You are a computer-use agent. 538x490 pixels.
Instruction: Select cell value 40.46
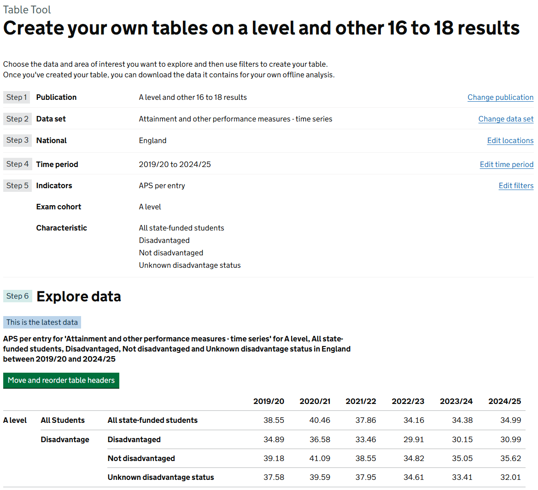coord(320,421)
